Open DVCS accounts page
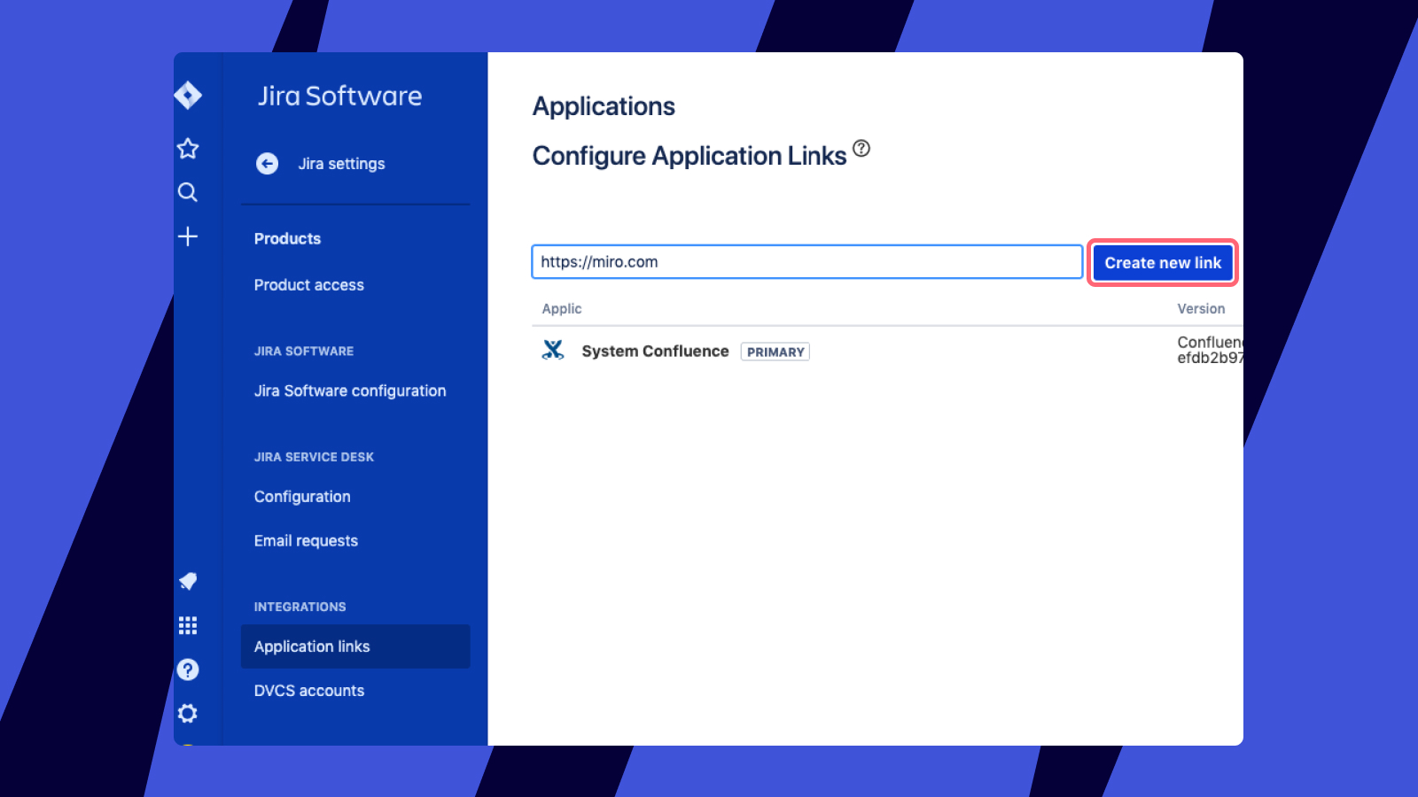1418x797 pixels. coord(309,691)
